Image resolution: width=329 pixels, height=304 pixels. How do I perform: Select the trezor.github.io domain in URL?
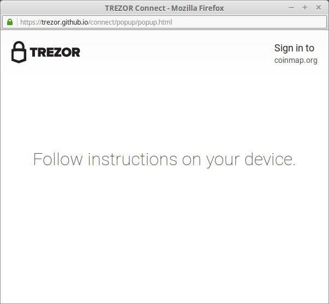64,22
